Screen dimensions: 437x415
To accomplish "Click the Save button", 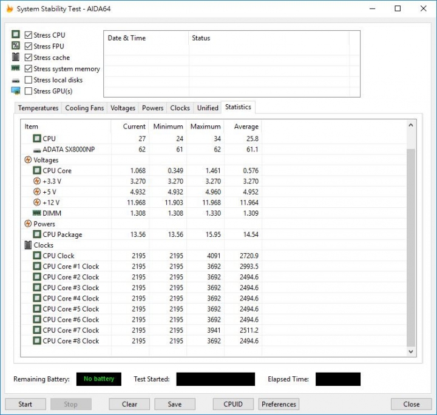I will (x=175, y=404).
